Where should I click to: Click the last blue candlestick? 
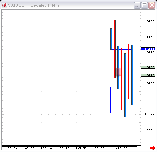pos(132,75)
